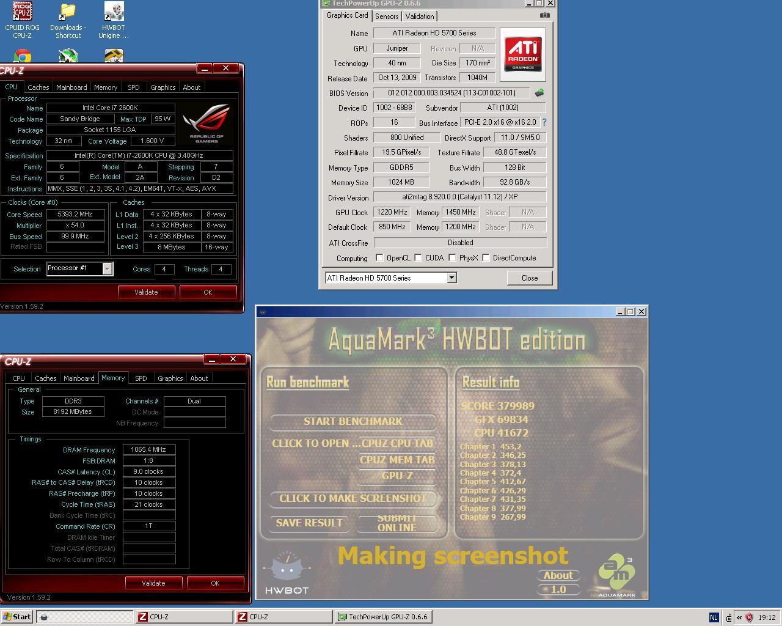Viewport: 782px width, 626px height.
Task: Open About tab in upper CPU-Z
Action: (x=191, y=87)
